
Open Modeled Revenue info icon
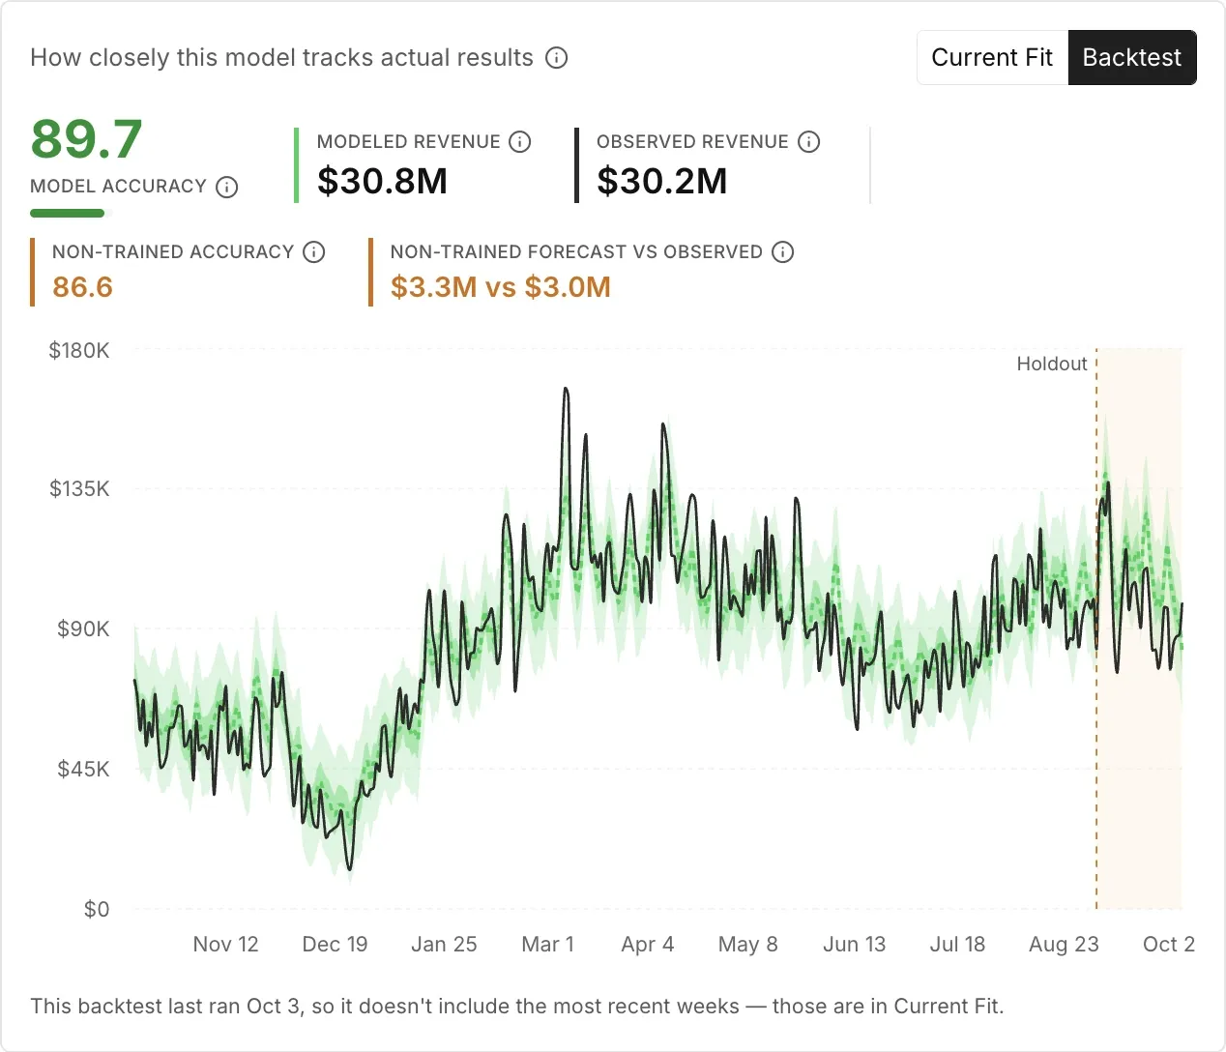pos(520,142)
